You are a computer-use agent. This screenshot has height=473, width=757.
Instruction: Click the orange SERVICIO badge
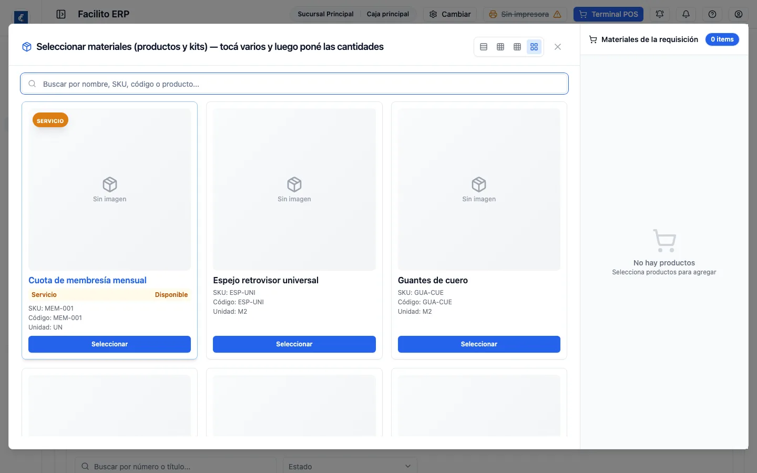tap(50, 120)
